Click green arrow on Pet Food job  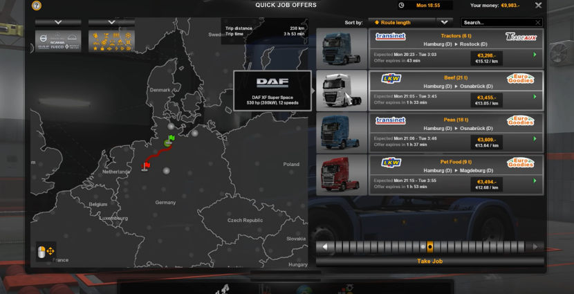click(x=535, y=181)
